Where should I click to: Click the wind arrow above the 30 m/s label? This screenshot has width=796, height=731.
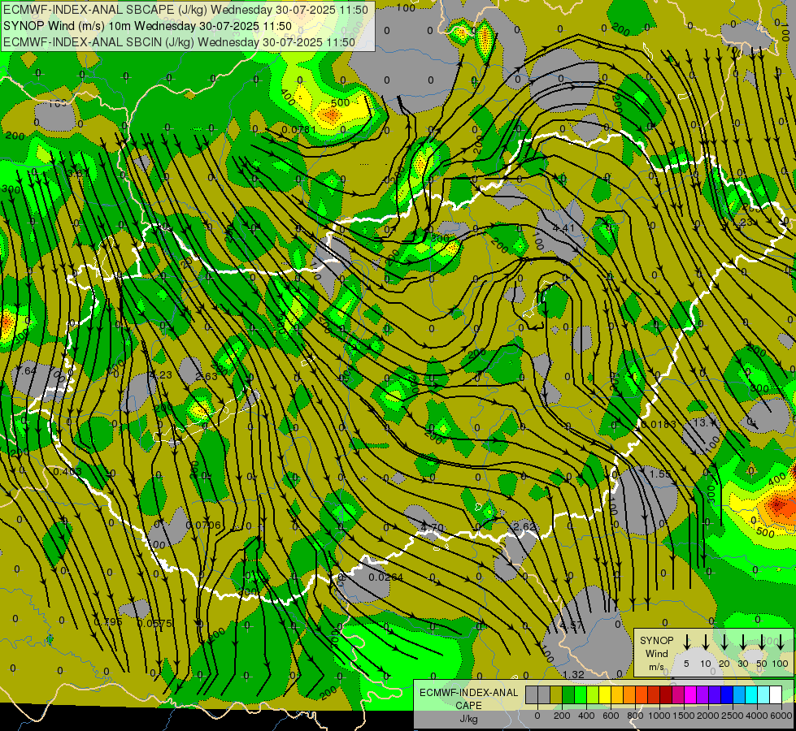(742, 642)
